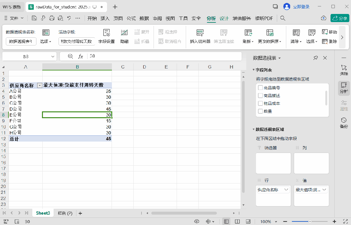351x225 pixels.
Task: Click the horizontal scrollbar of the sheet
Action: pyautogui.click(x=184, y=213)
